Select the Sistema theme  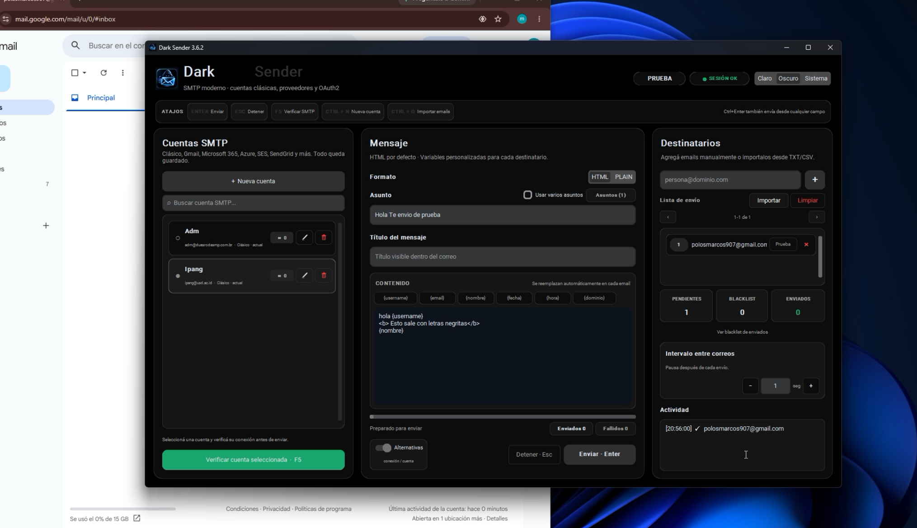click(x=816, y=78)
